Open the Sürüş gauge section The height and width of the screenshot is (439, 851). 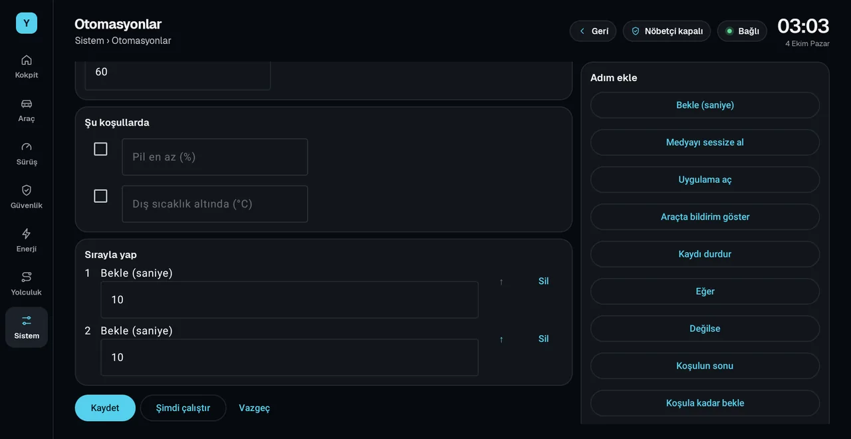(27, 153)
